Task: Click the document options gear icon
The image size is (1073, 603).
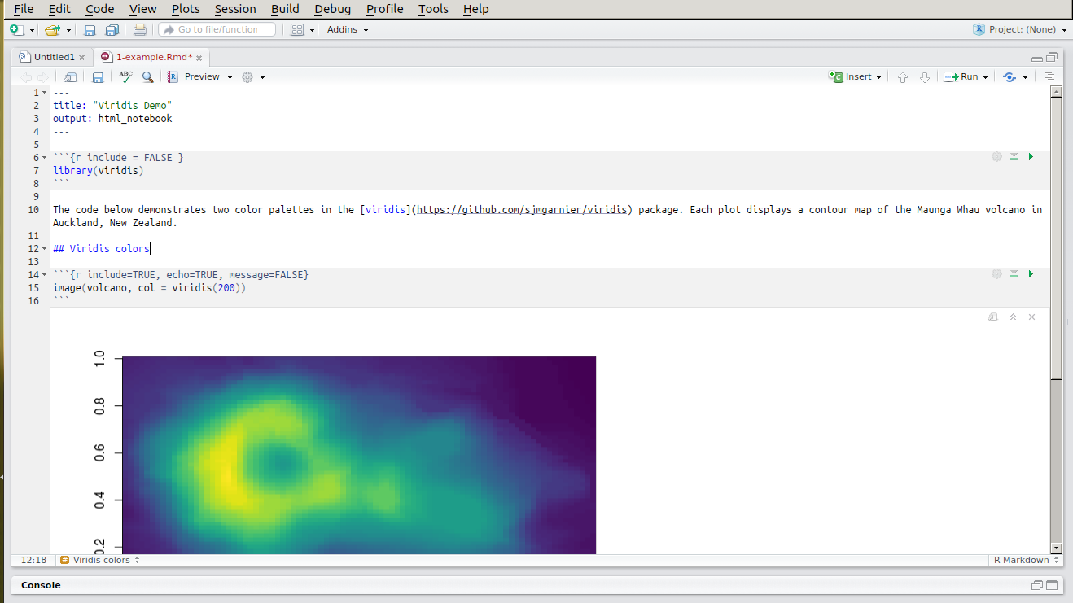Action: point(248,77)
